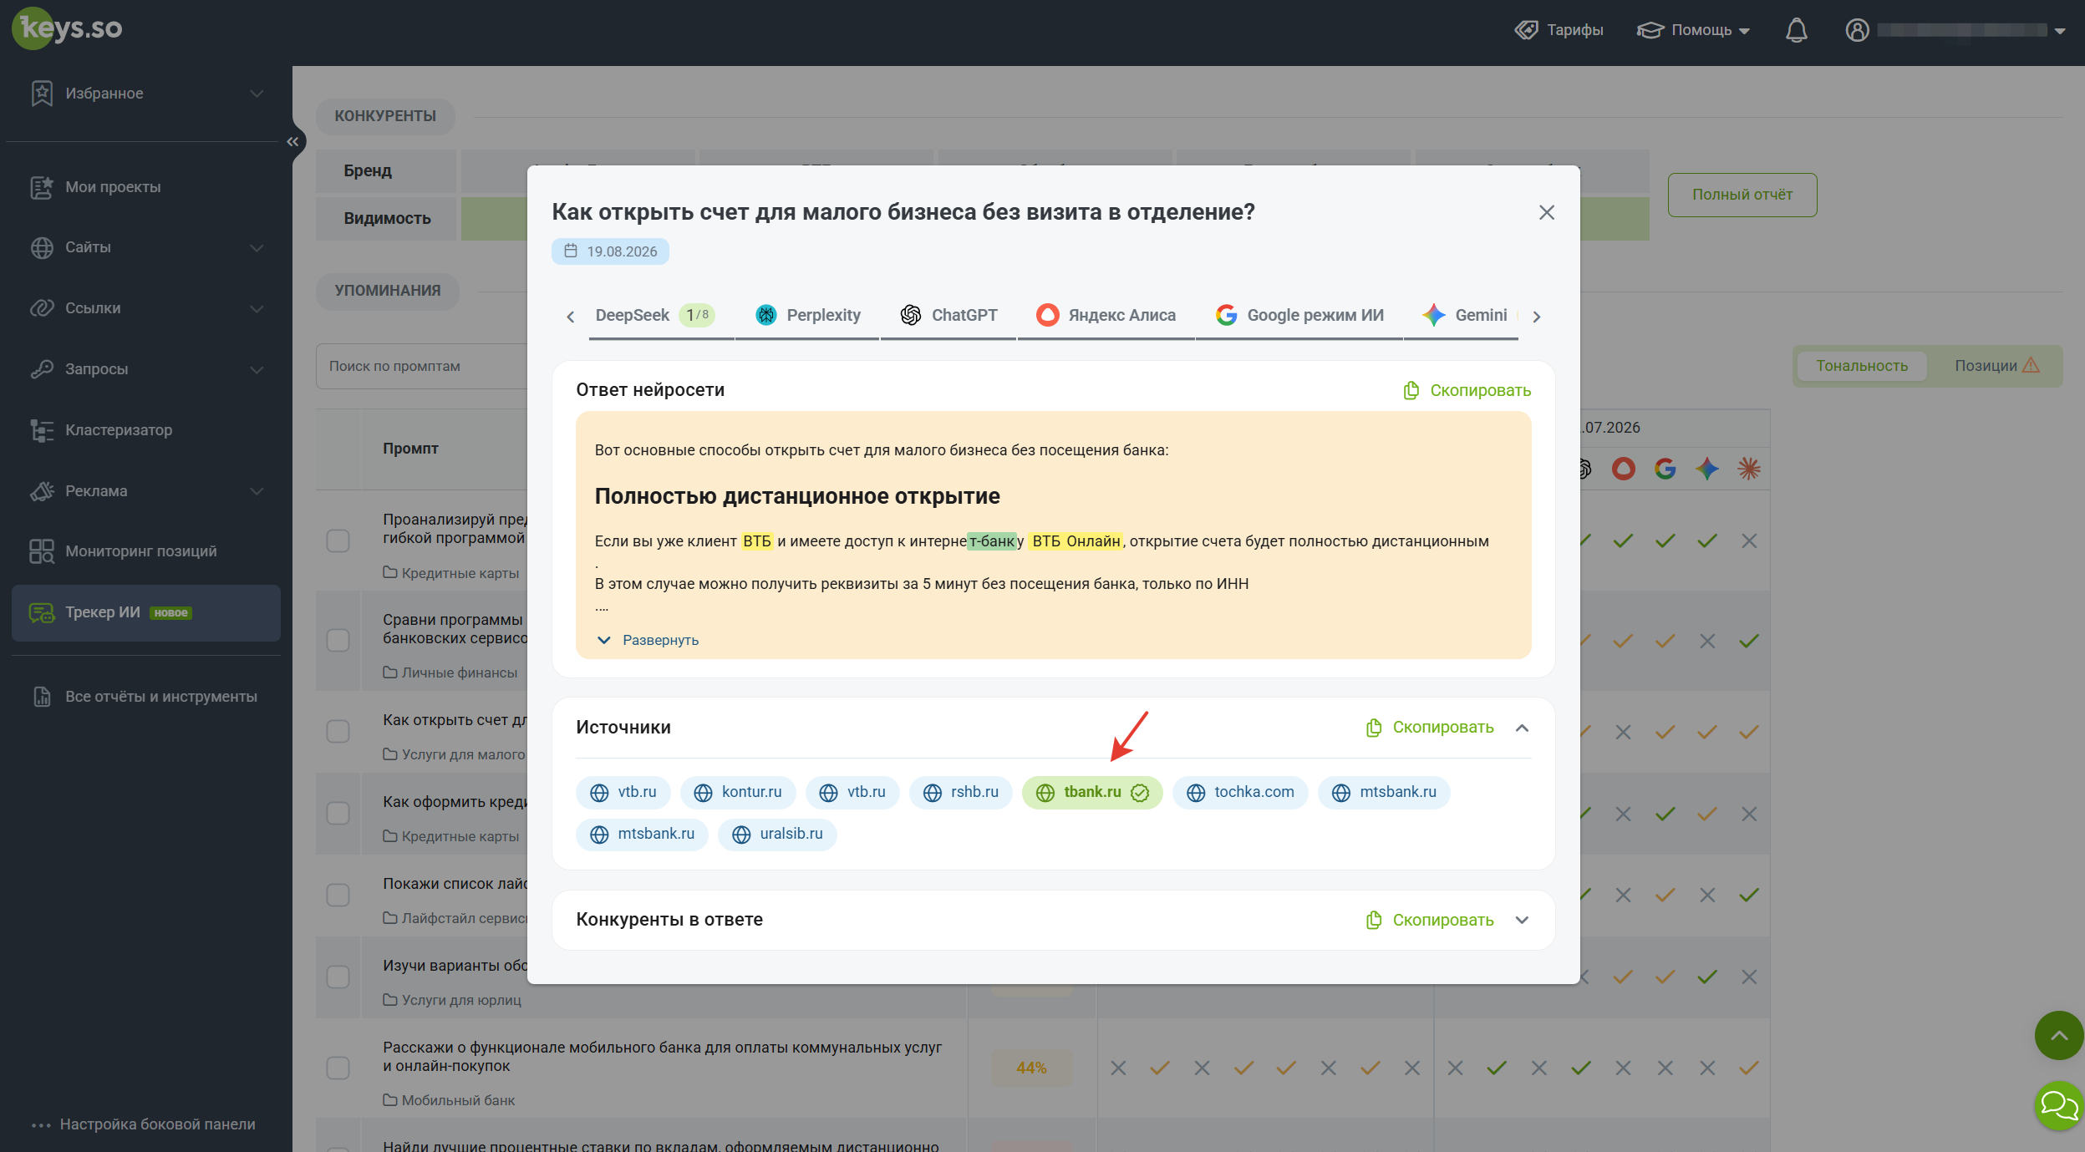Open Настройка боковой панели
This screenshot has width=2085, height=1152.
click(144, 1124)
